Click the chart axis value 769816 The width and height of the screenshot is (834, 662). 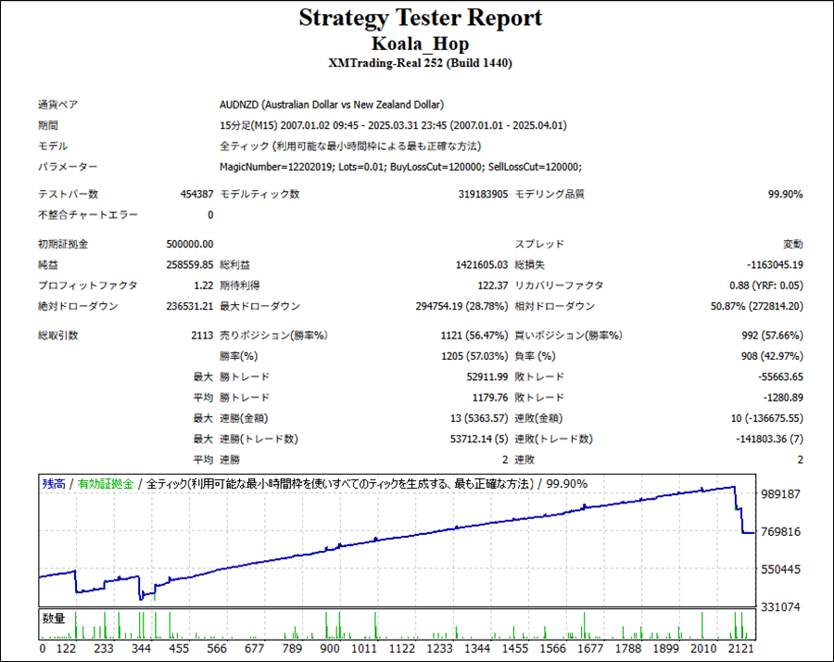coord(780,532)
